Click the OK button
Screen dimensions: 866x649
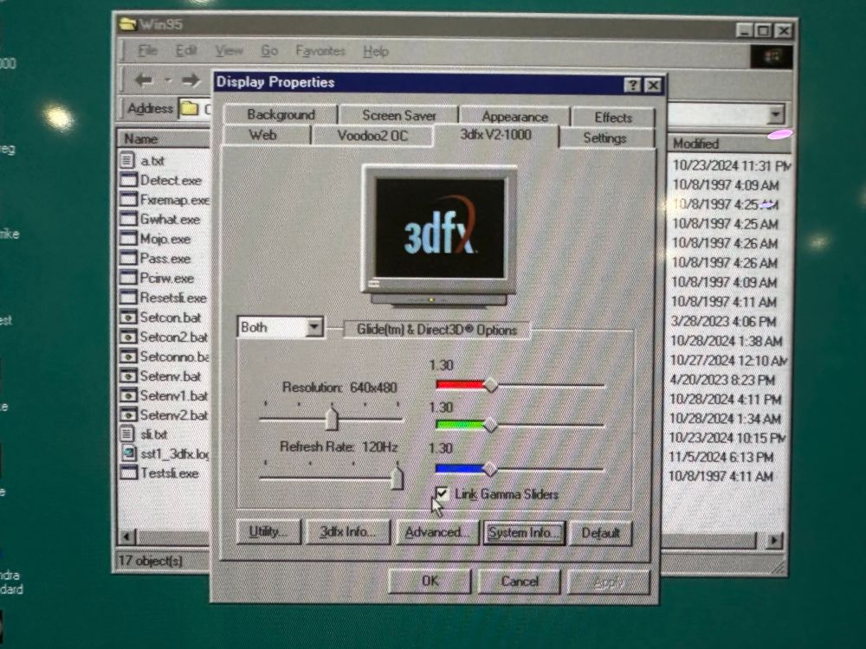(x=430, y=581)
